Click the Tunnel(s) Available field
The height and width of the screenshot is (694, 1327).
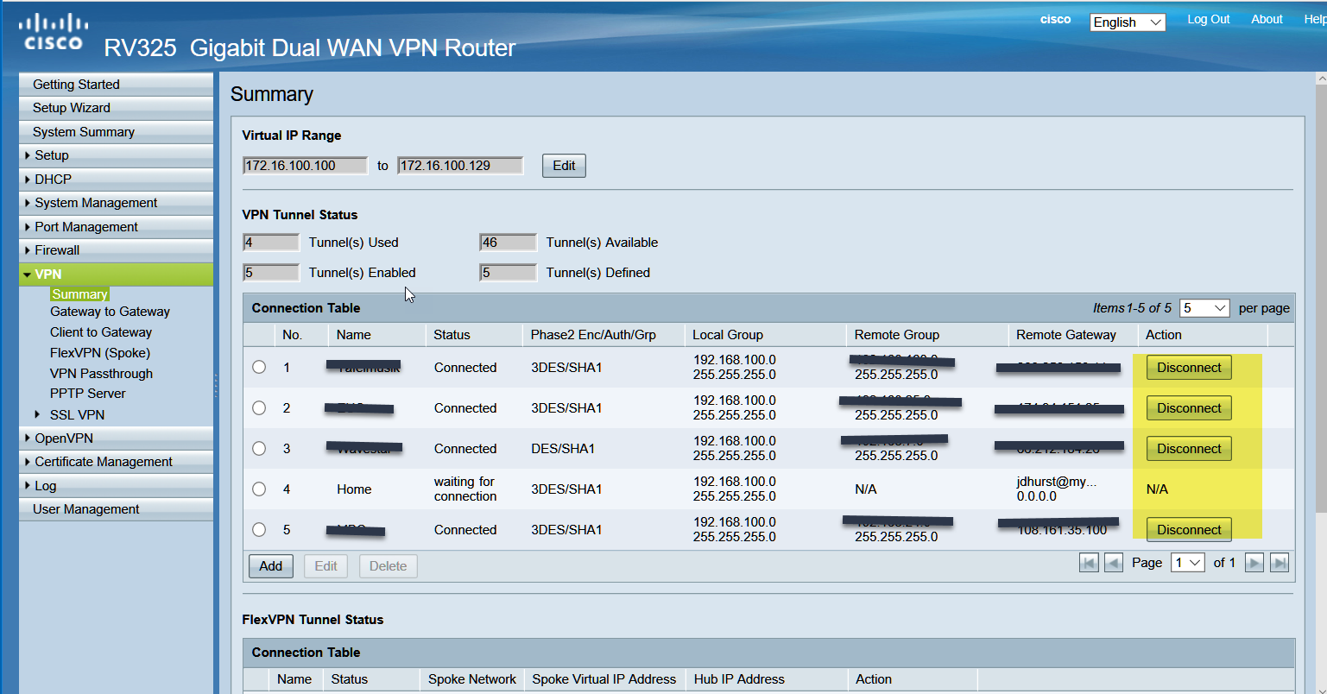coord(508,243)
